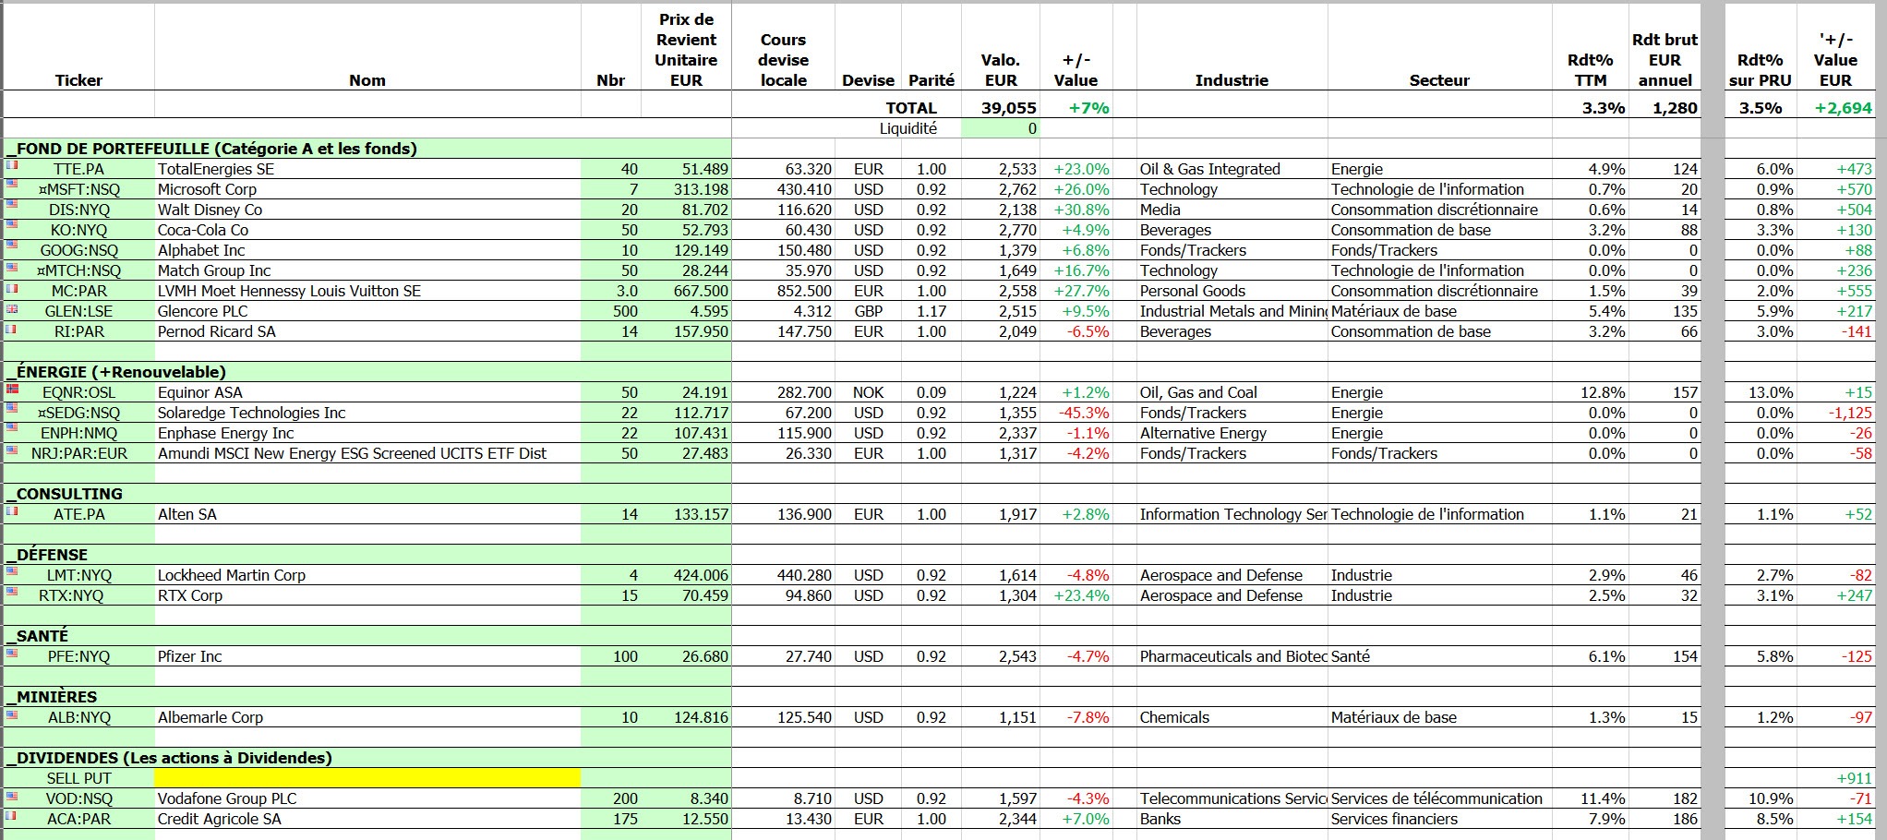The height and width of the screenshot is (840, 1887).
Task: Select the Rdt% sur PRU header
Action: (x=1760, y=70)
